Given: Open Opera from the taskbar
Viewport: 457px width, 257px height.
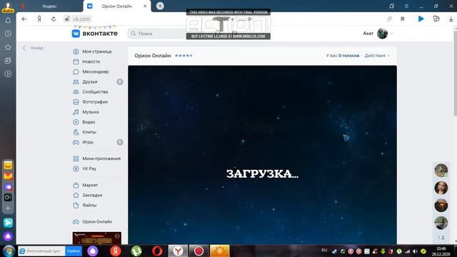Looking at the screenshot, I should coord(157,251).
